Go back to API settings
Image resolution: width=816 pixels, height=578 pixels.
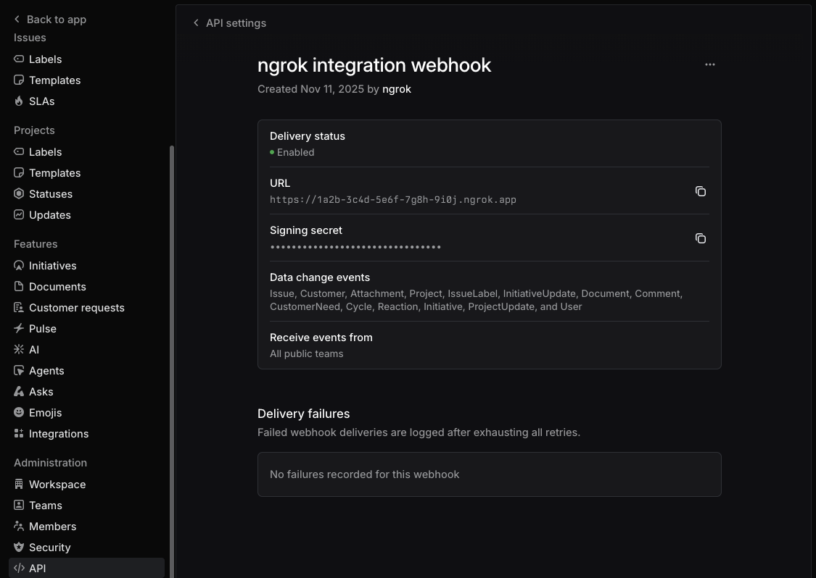230,23
